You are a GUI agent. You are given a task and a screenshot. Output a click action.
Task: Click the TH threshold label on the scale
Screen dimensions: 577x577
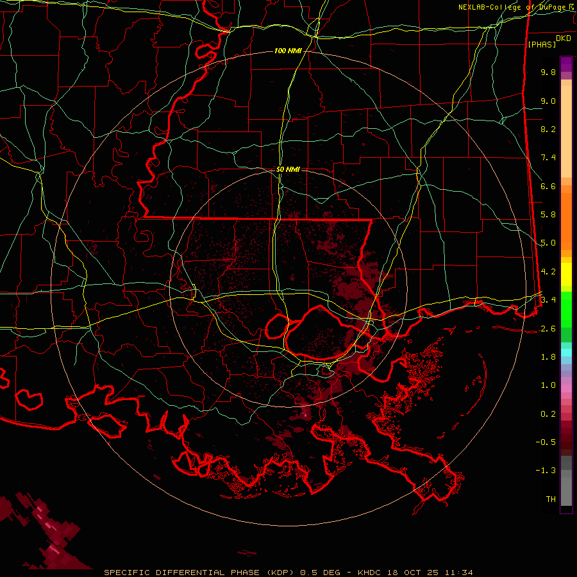pos(551,499)
